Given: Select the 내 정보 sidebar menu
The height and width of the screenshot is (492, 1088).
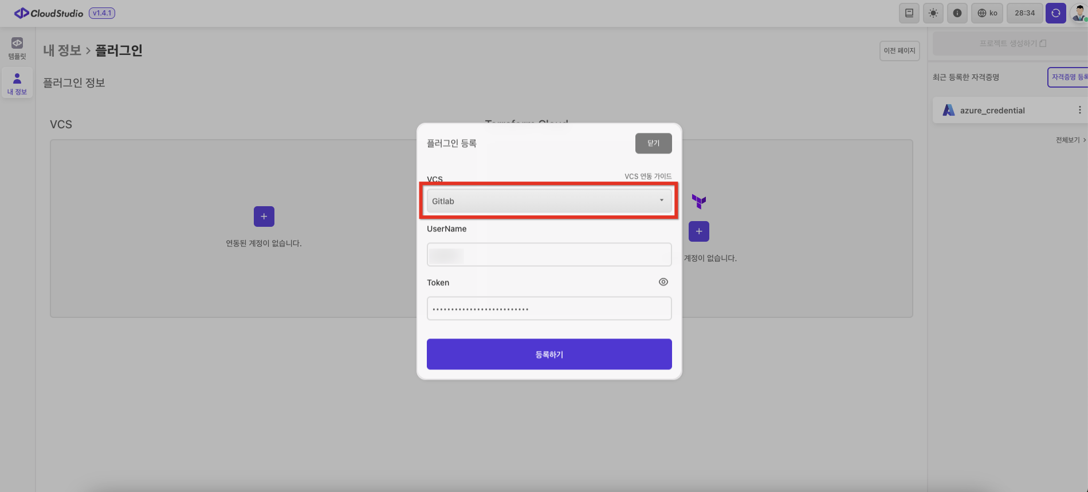Looking at the screenshot, I should pos(17,84).
